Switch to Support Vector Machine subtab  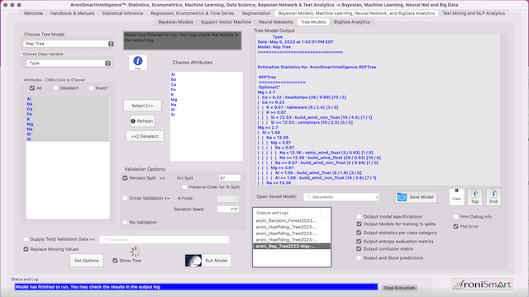pyautogui.click(x=226, y=22)
